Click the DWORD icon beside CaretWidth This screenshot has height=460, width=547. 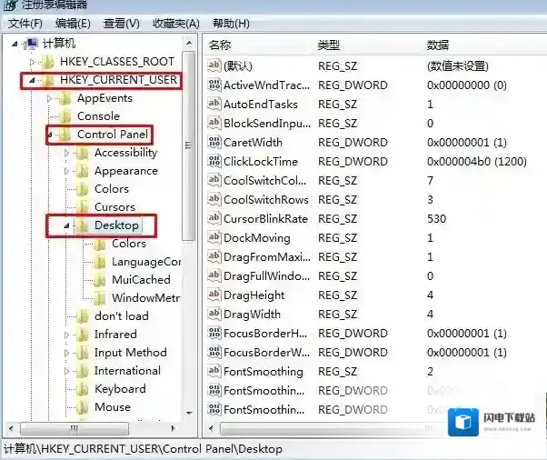pyautogui.click(x=214, y=143)
